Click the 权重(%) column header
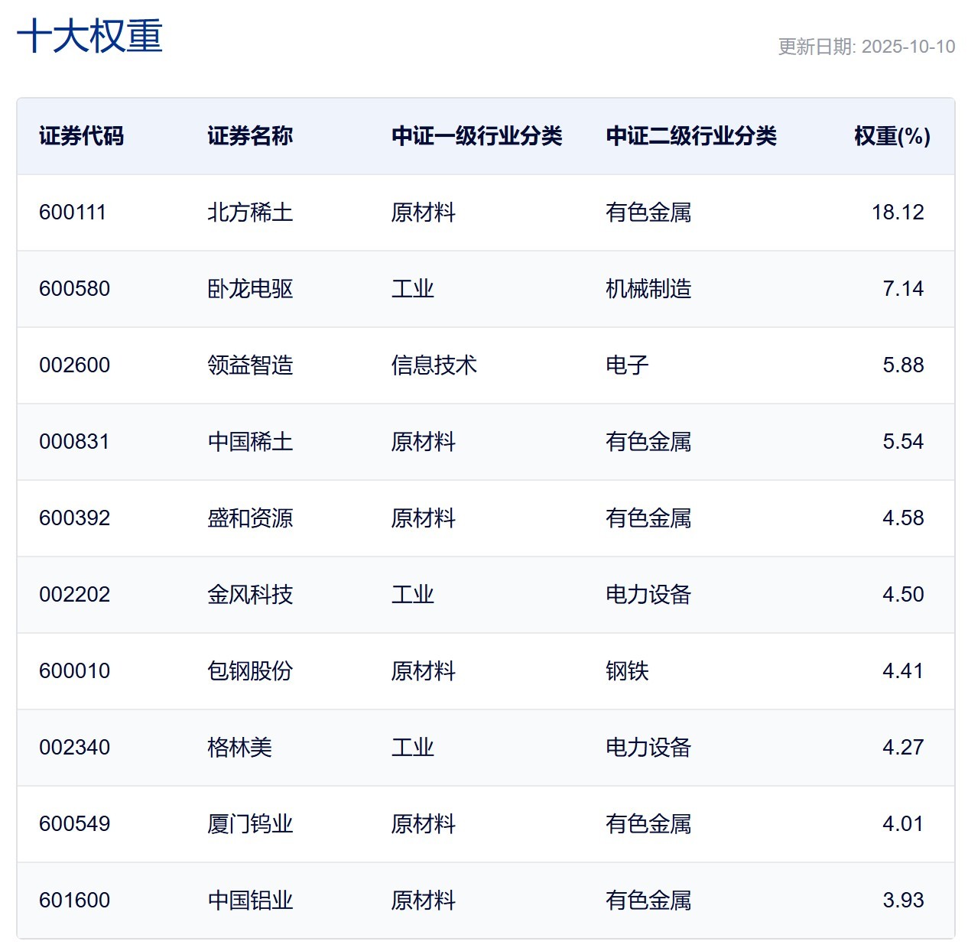The width and height of the screenshot is (968, 951). (x=892, y=136)
